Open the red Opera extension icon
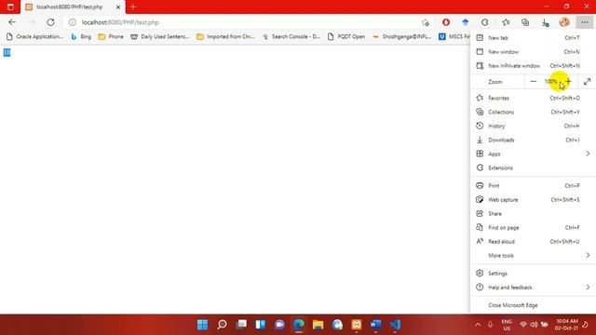Viewport: 596px width, 335px height. 446,22
